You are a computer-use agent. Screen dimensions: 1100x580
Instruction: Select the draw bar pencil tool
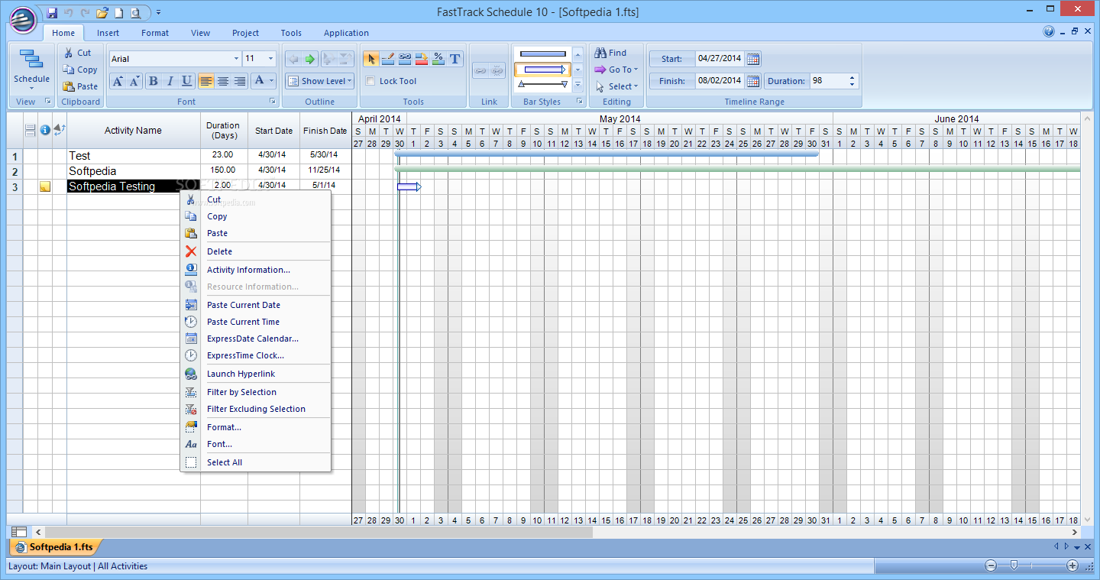click(x=387, y=59)
